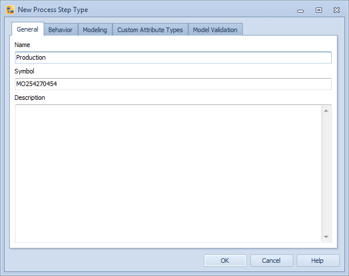Image resolution: width=349 pixels, height=276 pixels.
Task: Click the Description scrollbar up arrow
Action: [x=326, y=111]
